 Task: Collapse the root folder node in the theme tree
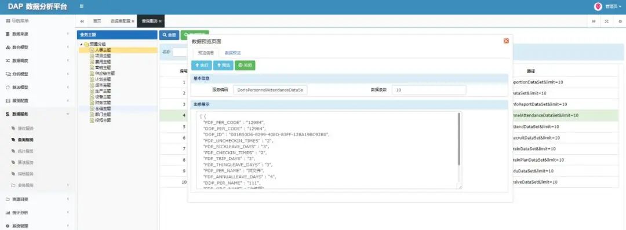coord(82,45)
